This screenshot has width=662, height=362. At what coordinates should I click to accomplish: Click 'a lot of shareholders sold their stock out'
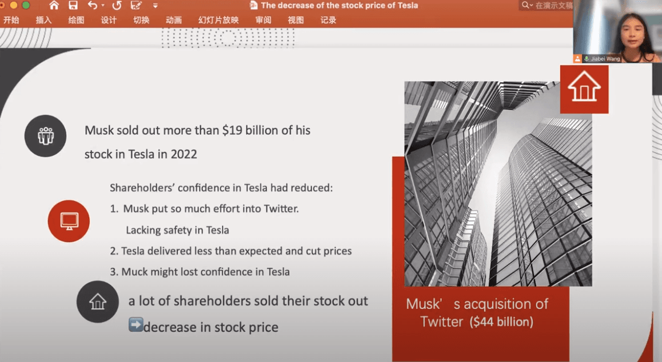[x=248, y=301]
